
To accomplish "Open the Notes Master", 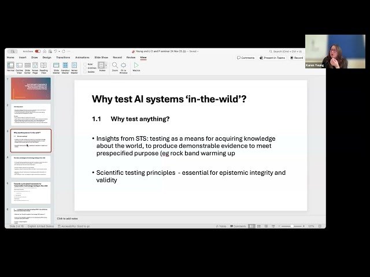I will point(75,68).
